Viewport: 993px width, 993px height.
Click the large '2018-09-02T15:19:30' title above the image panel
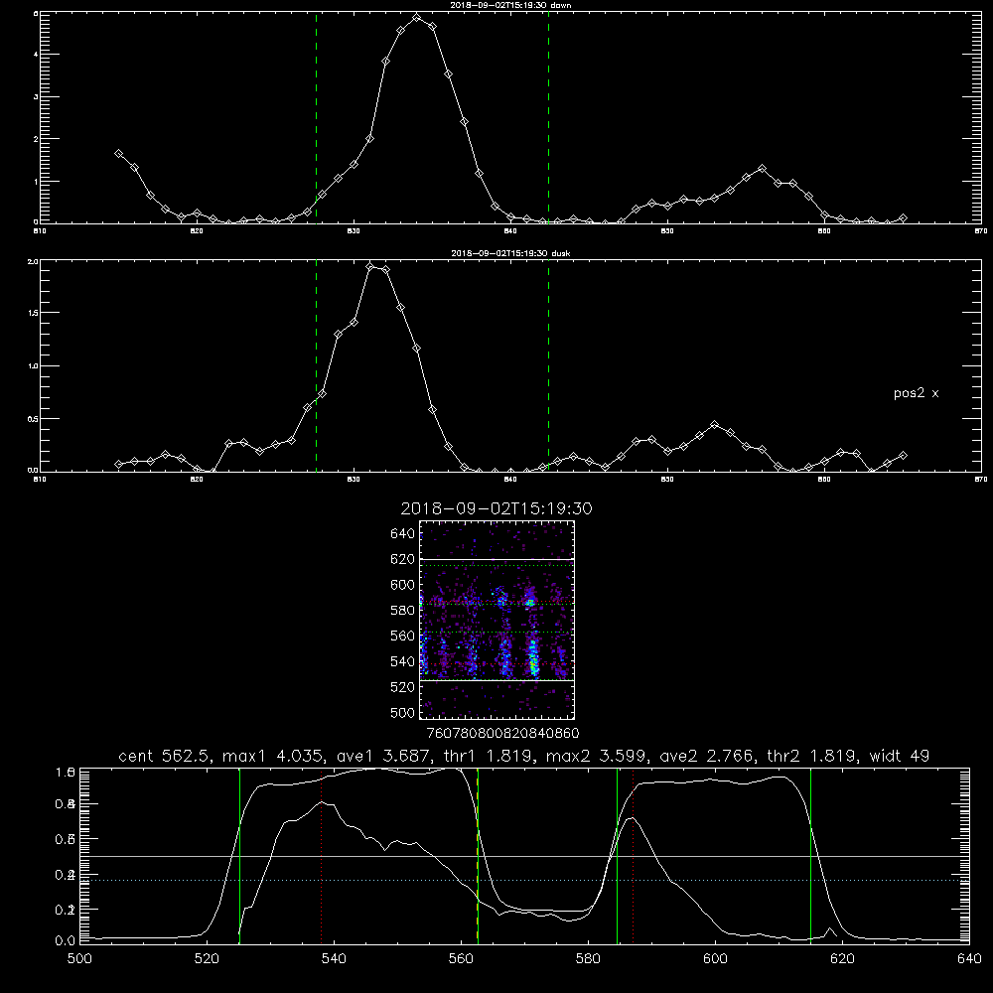click(x=496, y=508)
